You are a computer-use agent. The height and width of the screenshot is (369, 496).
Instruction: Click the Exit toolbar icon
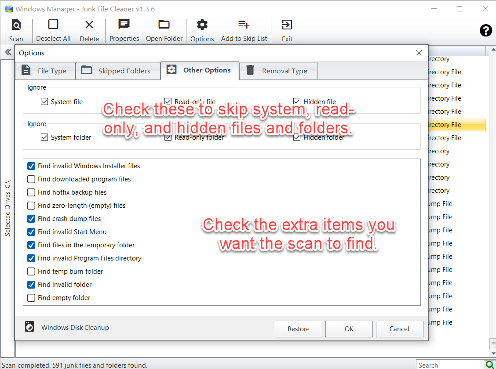[x=287, y=25]
